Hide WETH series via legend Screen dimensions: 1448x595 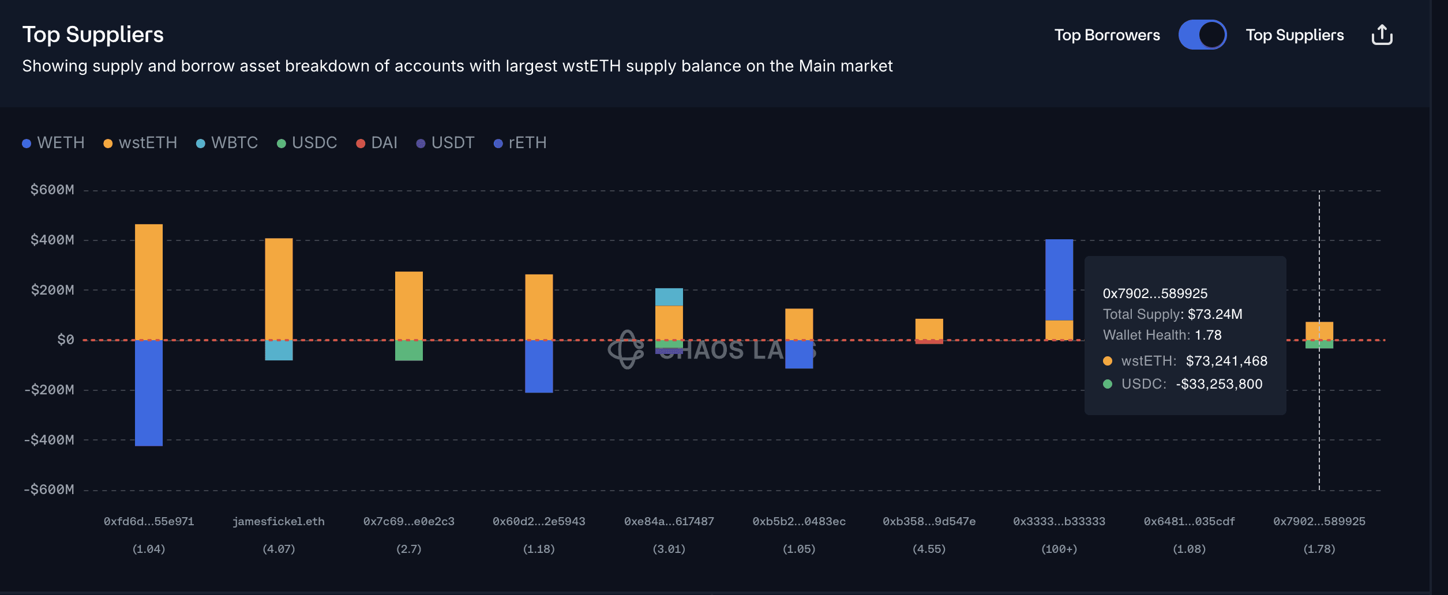coord(54,143)
